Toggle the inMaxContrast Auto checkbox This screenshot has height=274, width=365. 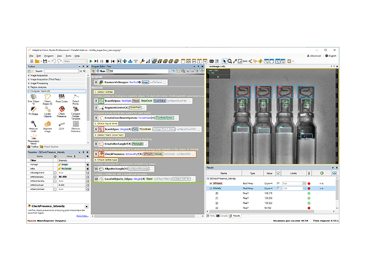point(55,189)
